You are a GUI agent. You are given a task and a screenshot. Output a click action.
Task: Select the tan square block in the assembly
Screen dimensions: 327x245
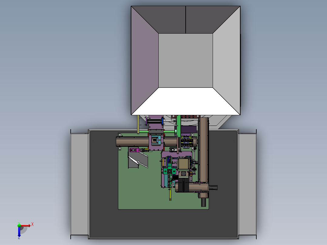(183, 164)
